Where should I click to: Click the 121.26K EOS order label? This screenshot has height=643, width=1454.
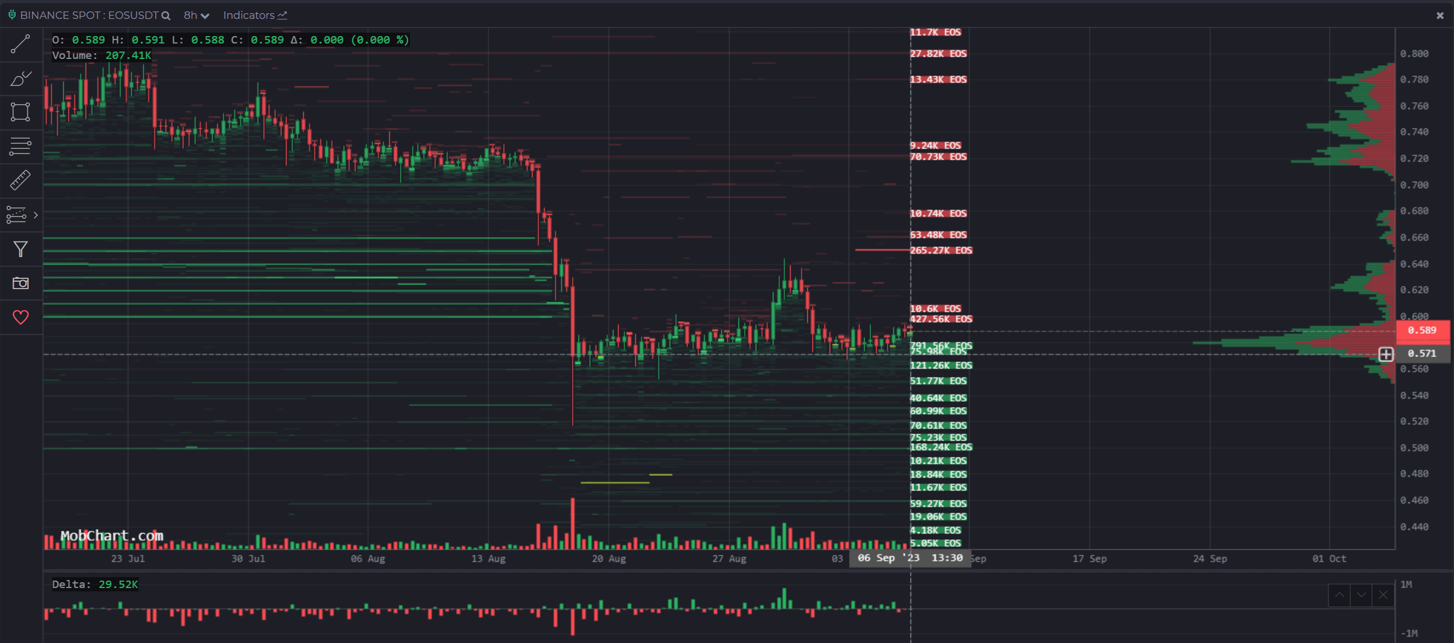click(x=941, y=365)
